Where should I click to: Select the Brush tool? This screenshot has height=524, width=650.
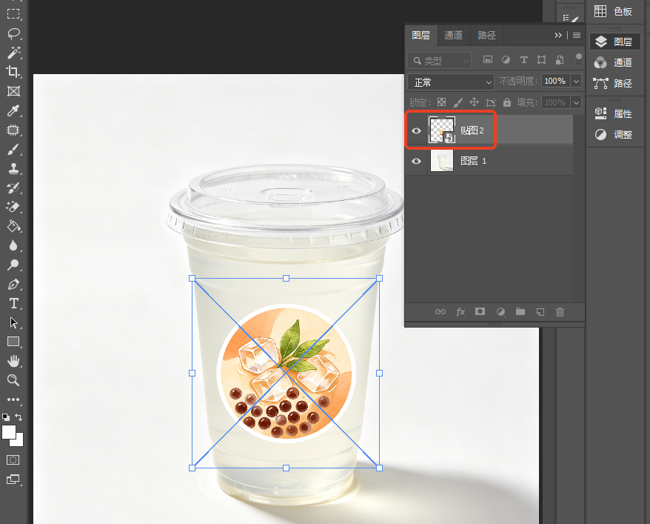click(13, 150)
